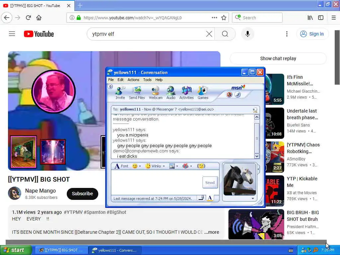Expand video description with ...more

[x=212, y=232]
